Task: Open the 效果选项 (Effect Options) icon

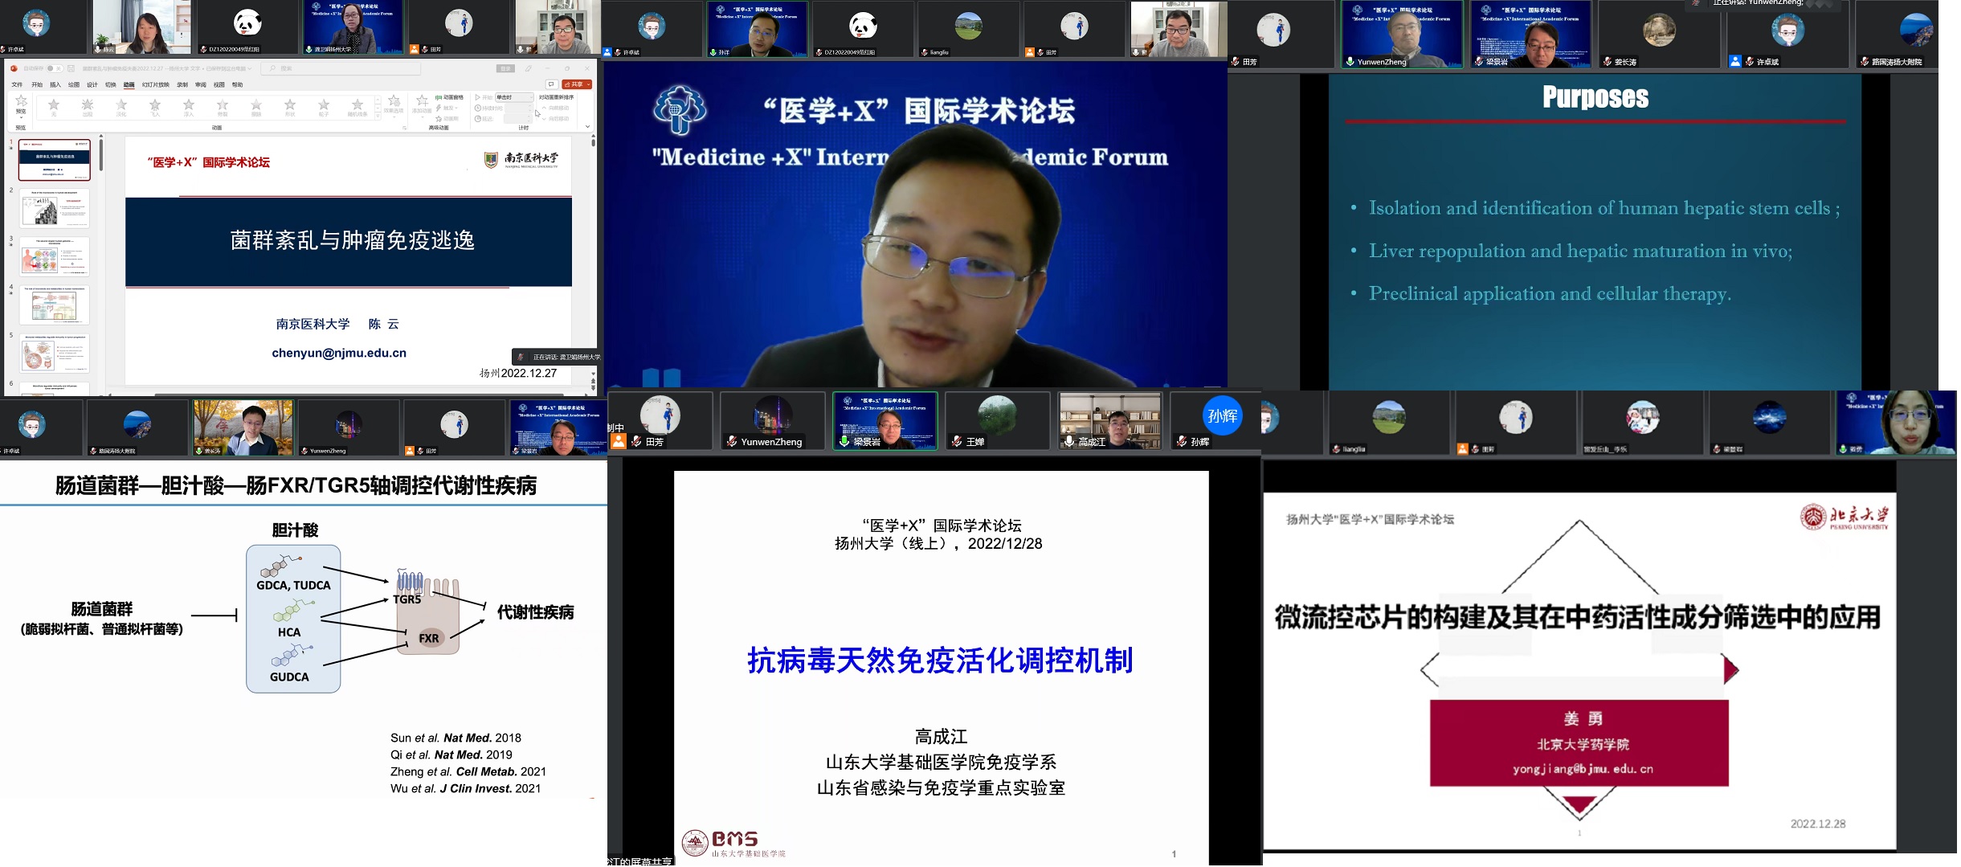Action: (x=394, y=103)
